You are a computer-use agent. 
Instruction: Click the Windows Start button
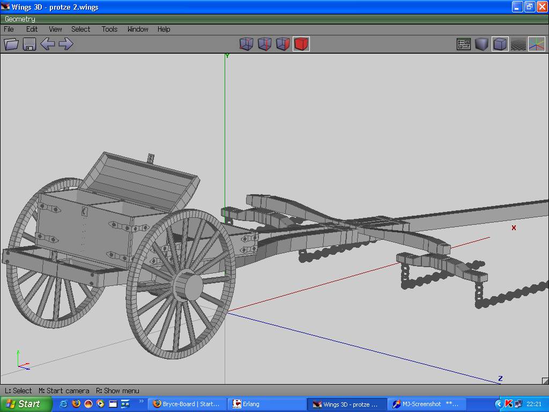pos(25,404)
